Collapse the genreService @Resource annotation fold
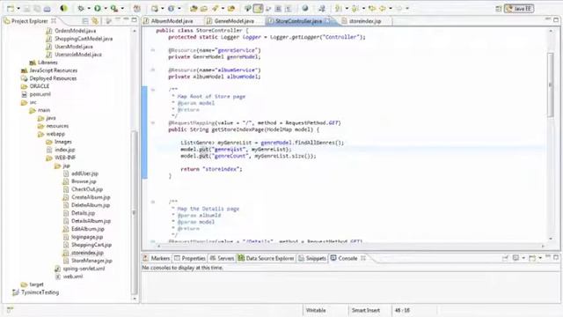The height and width of the screenshot is (317, 563). pyautogui.click(x=152, y=50)
